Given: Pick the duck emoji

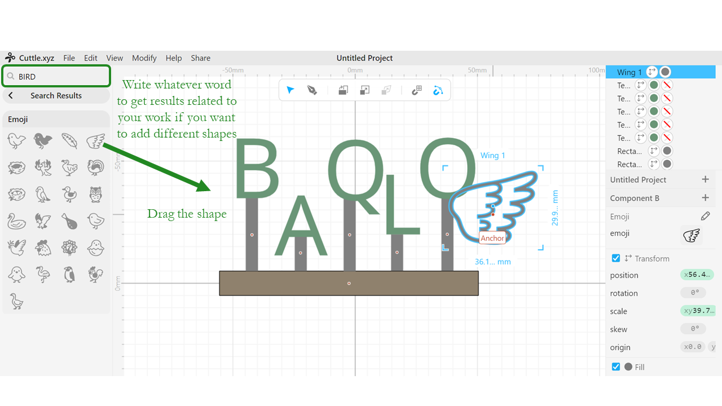Looking at the screenshot, I should [69, 195].
